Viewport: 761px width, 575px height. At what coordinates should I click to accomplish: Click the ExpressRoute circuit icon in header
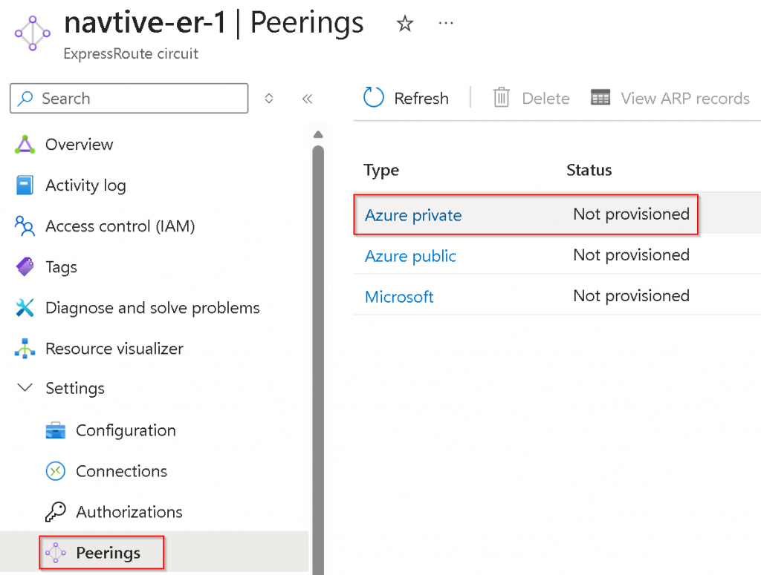pyautogui.click(x=33, y=33)
